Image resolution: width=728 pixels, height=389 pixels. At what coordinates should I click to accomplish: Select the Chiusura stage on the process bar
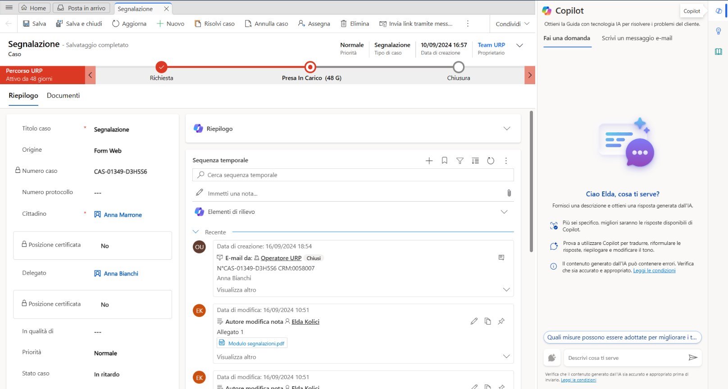click(x=458, y=68)
